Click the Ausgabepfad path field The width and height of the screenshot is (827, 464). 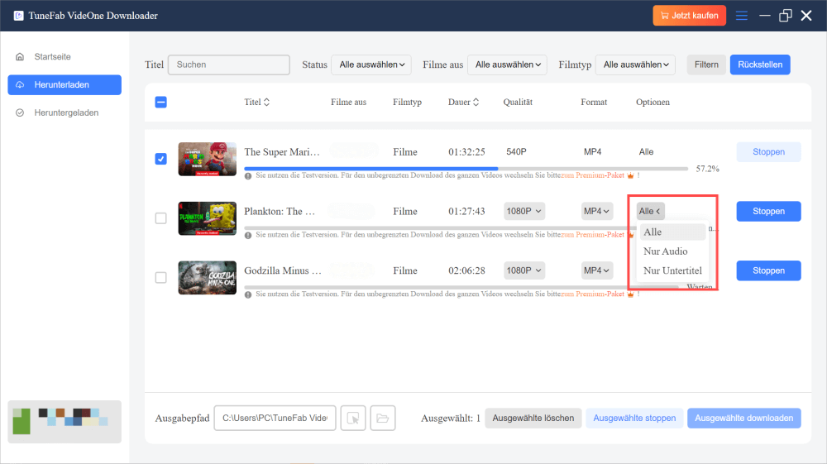[275, 419]
